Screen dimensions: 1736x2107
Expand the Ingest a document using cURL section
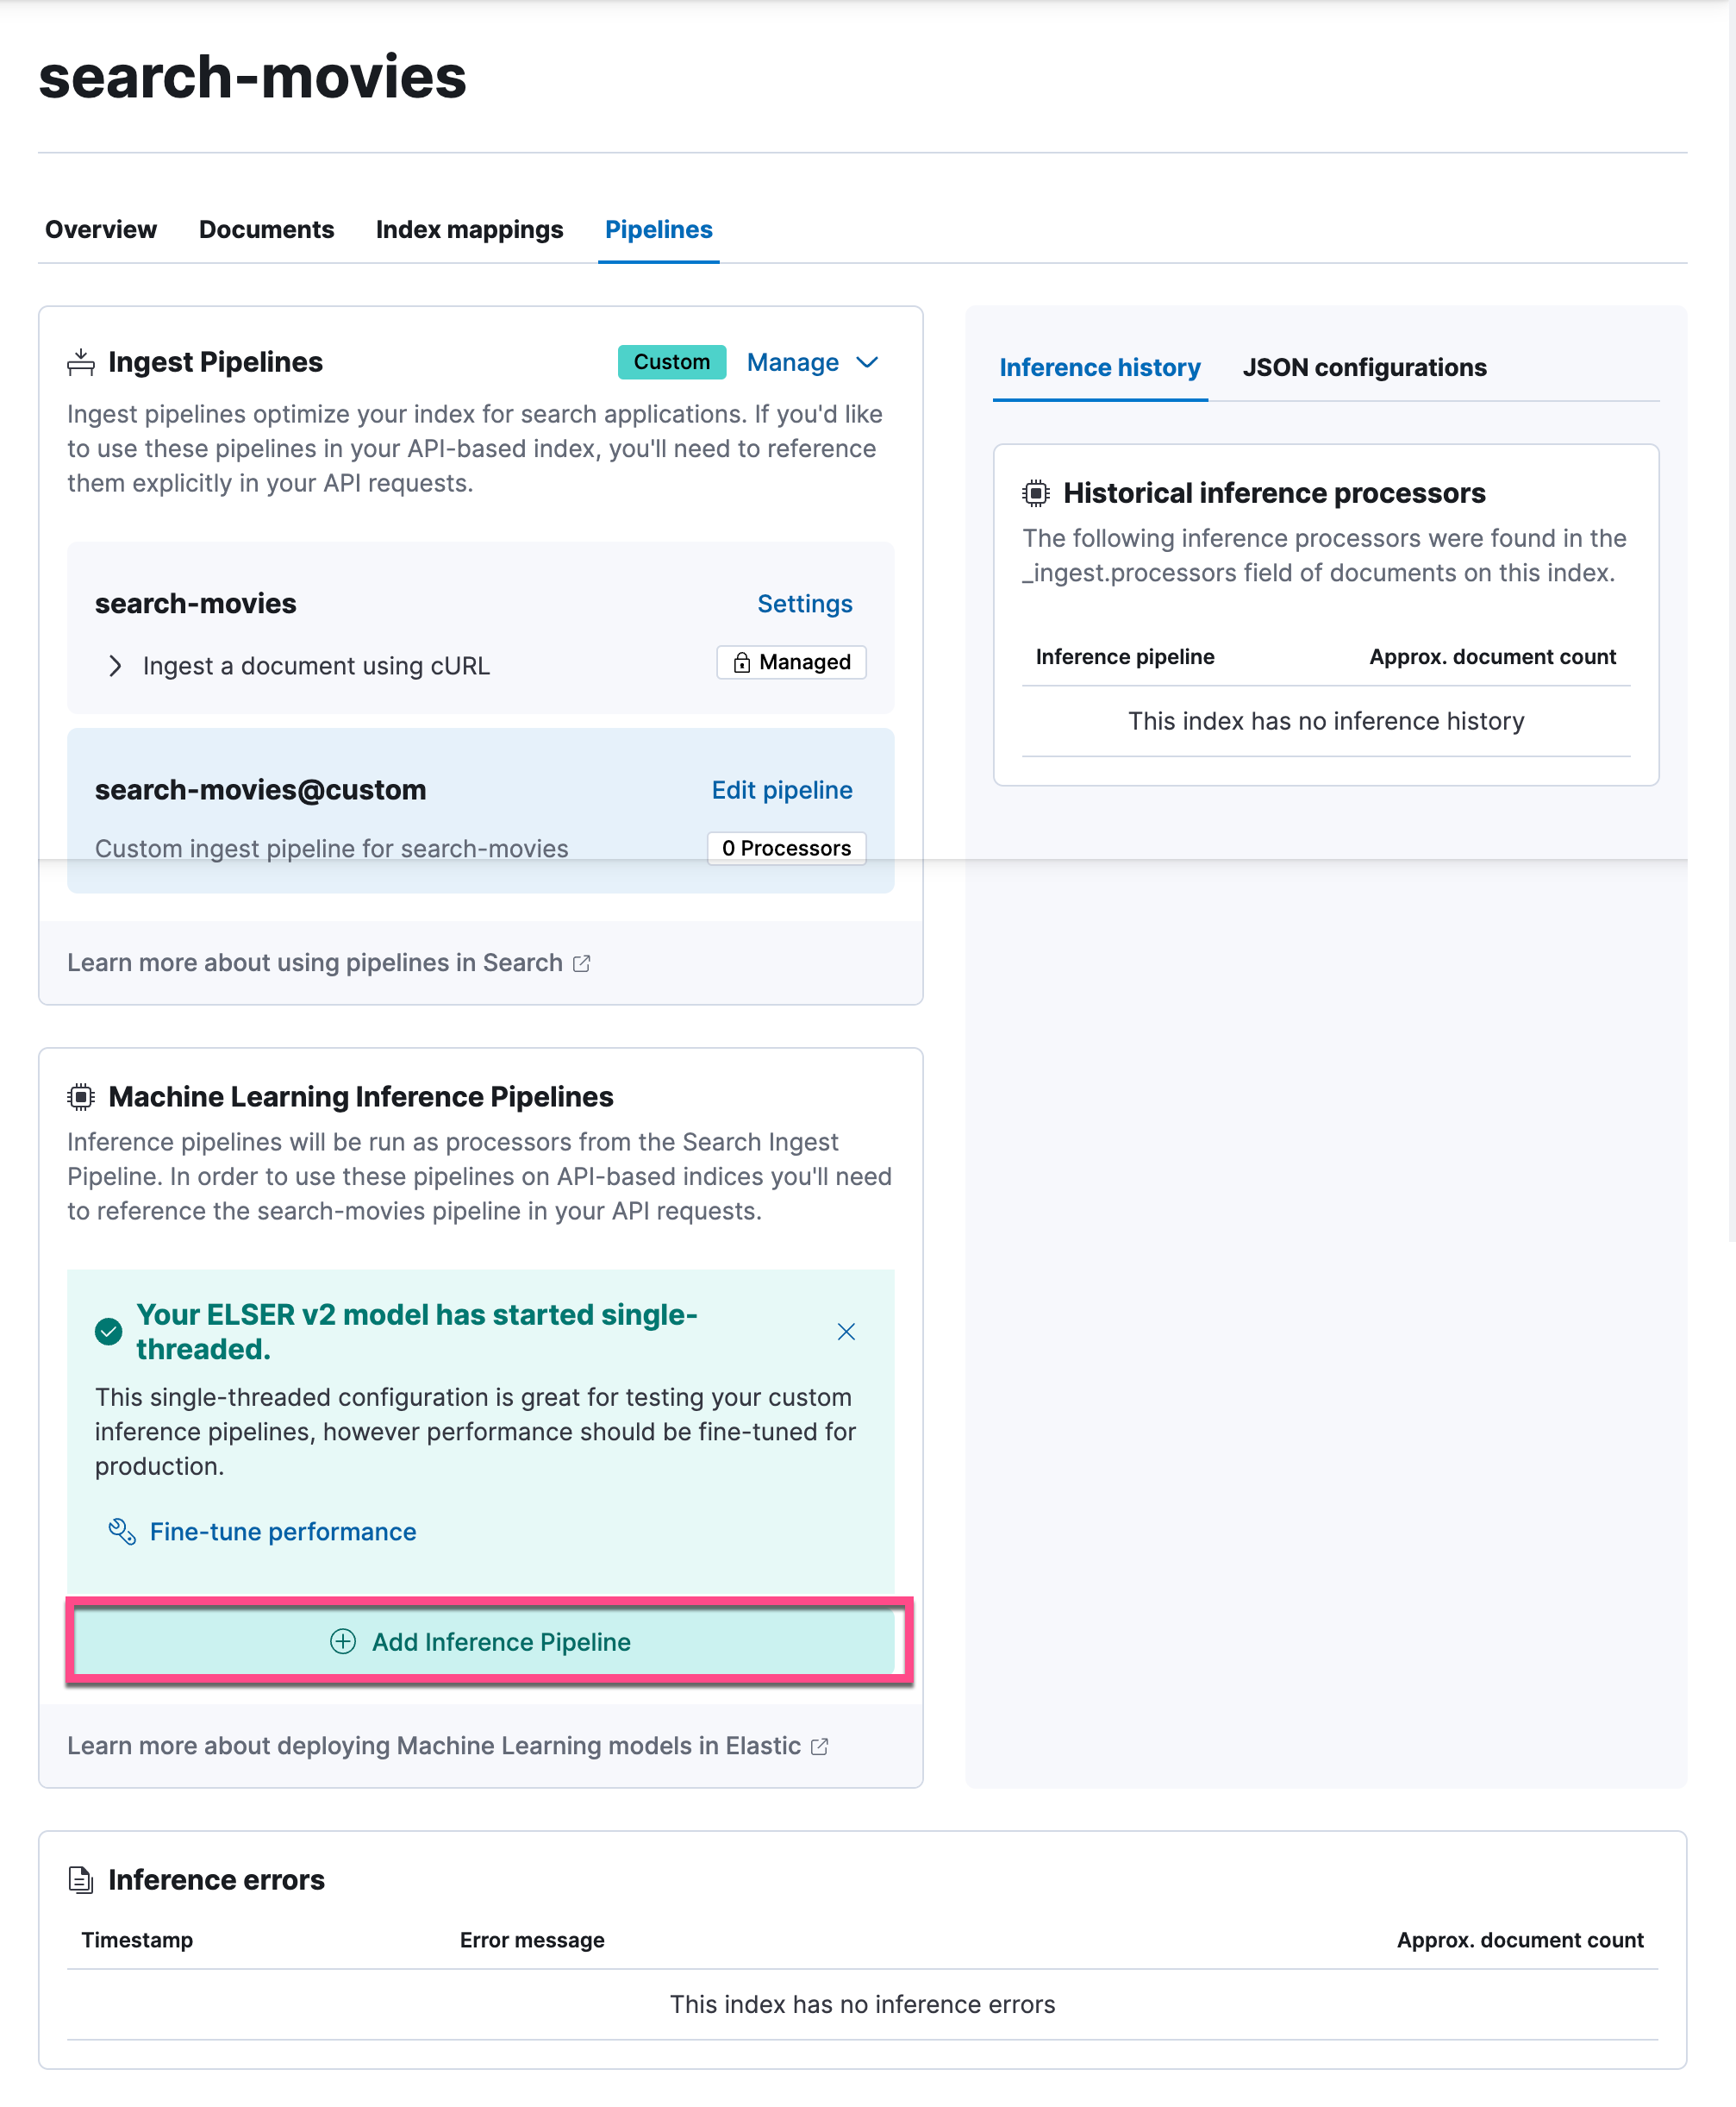(x=115, y=665)
